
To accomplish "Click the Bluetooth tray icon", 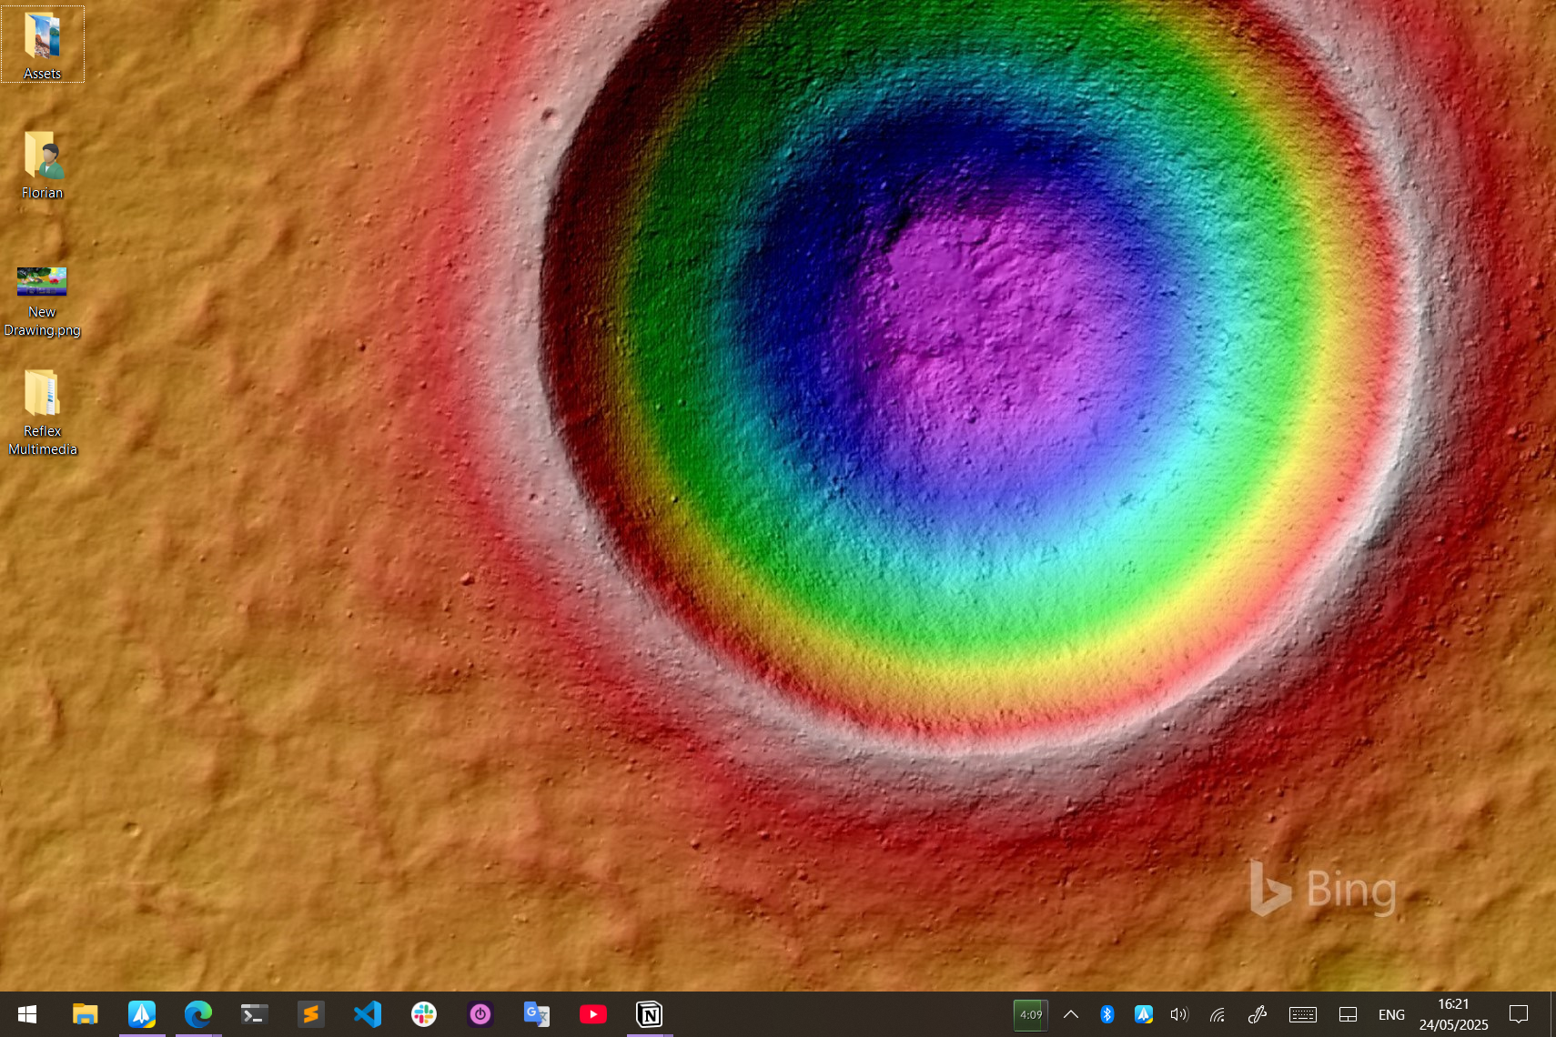I will 1106,1014.
